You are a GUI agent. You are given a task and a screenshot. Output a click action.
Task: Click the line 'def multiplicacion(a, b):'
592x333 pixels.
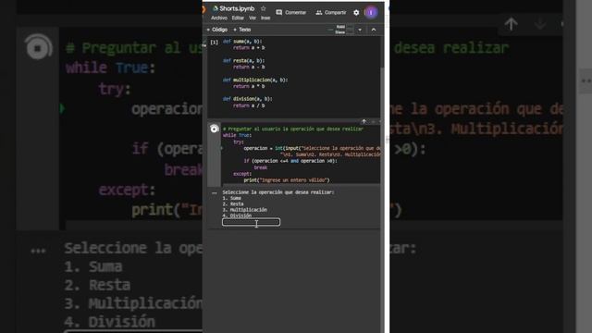click(x=255, y=80)
